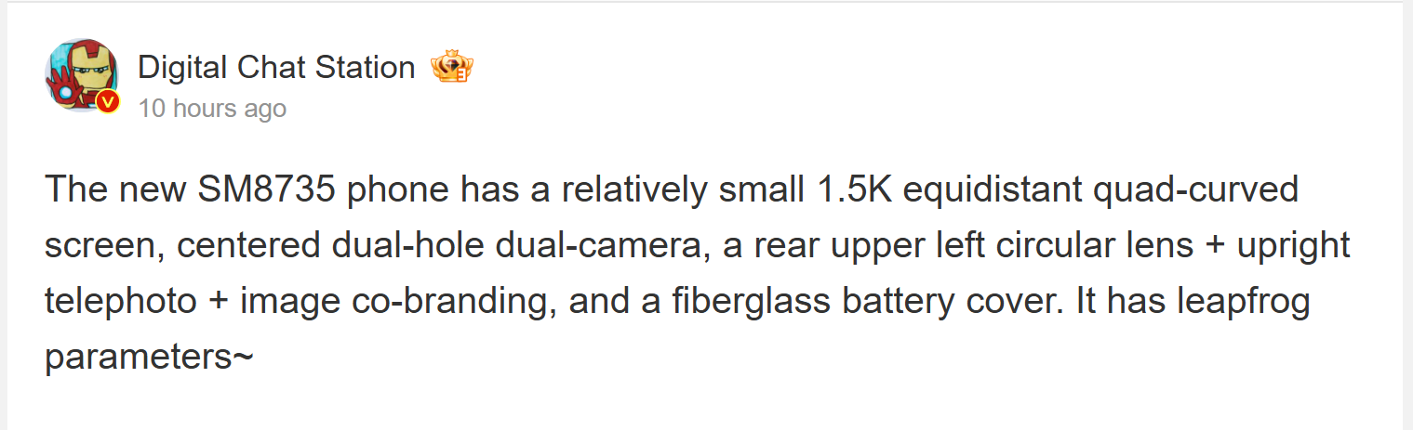Click the word "quad-curved" in the post
This screenshot has width=1413, height=430.
[x=1194, y=190]
